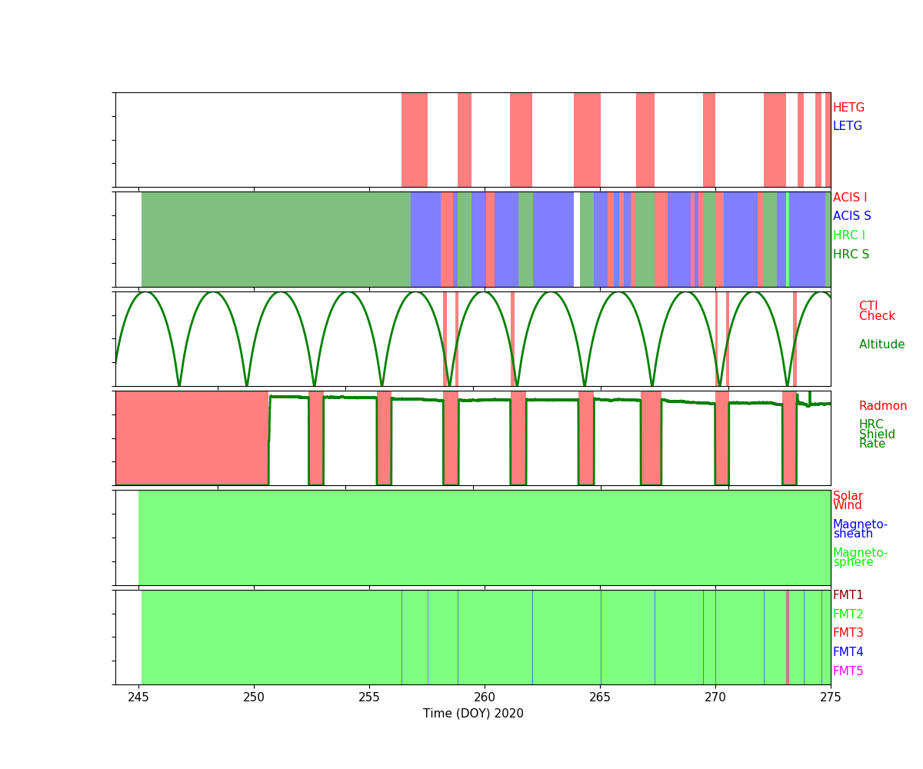Click the FMT4 legend label
The image size is (923, 769).
[x=848, y=652]
